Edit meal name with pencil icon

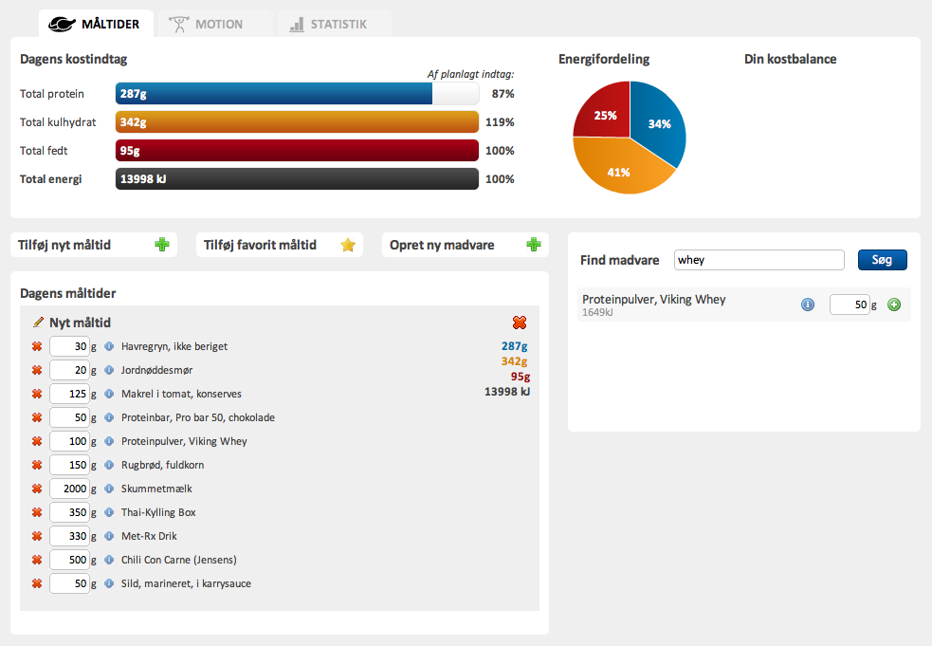(38, 323)
